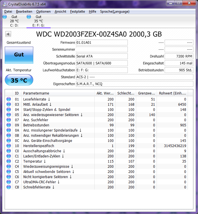Viewport: 198px width, 214px height.
Task: Click status icon of row 04 Start/Stopp-Zyklen
Action: point(9,109)
